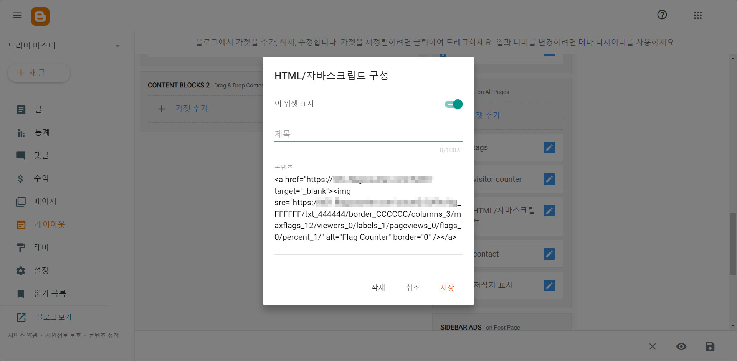Click the 새 글 new post button
737x361 pixels.
39,73
